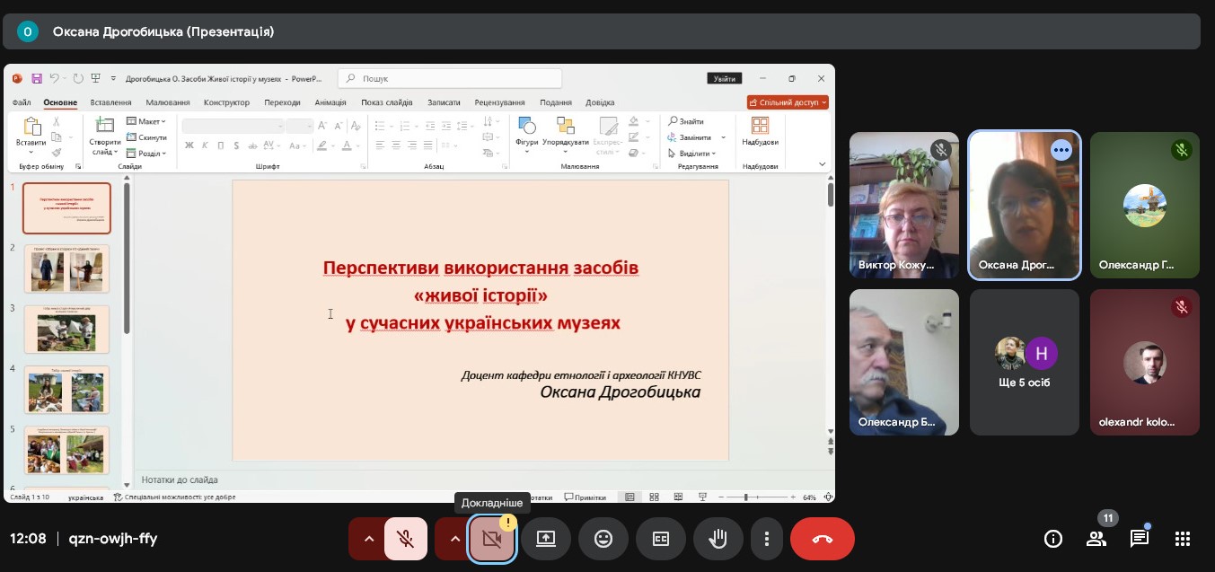Expand video settings arrow beside the camera
Image resolution: width=1215 pixels, height=572 pixels.
coord(454,539)
